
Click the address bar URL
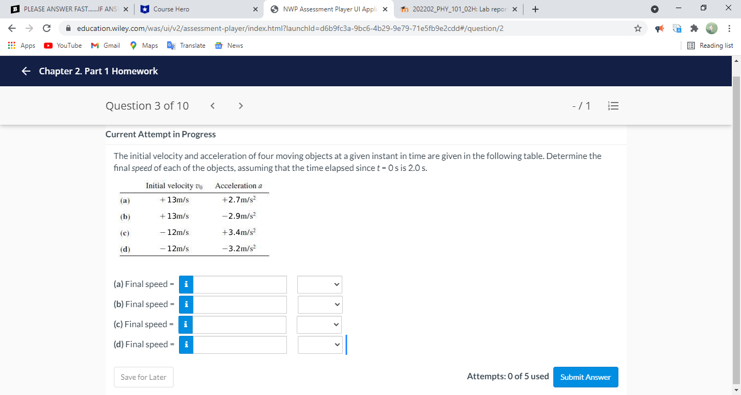pos(290,28)
